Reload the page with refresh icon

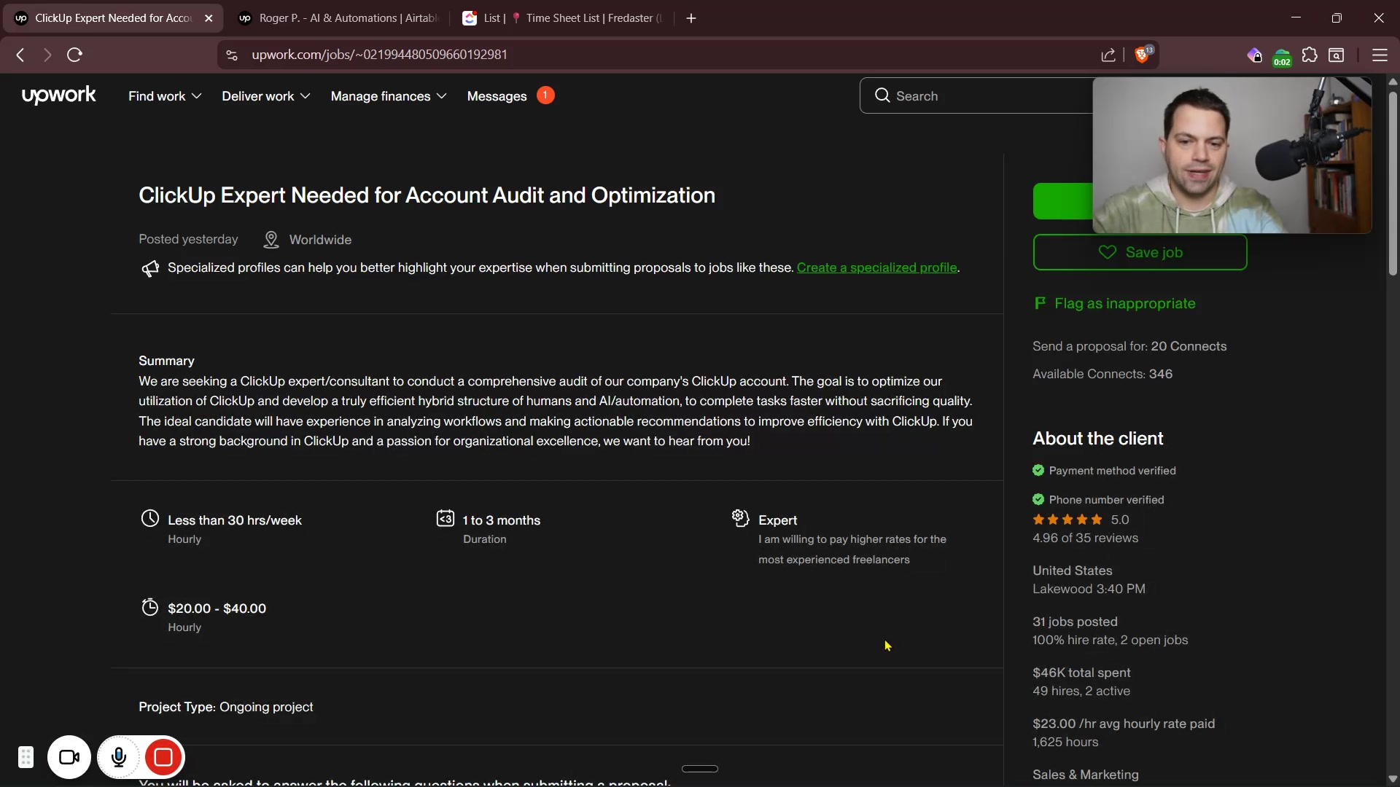click(x=74, y=55)
